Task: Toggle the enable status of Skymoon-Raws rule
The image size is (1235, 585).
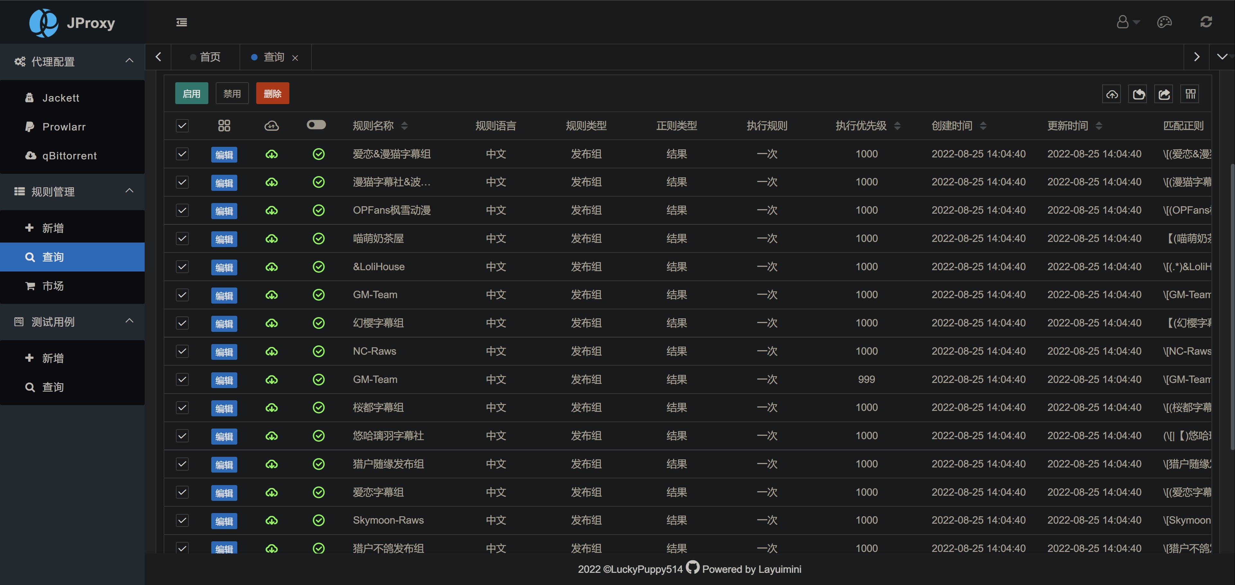Action: point(319,520)
